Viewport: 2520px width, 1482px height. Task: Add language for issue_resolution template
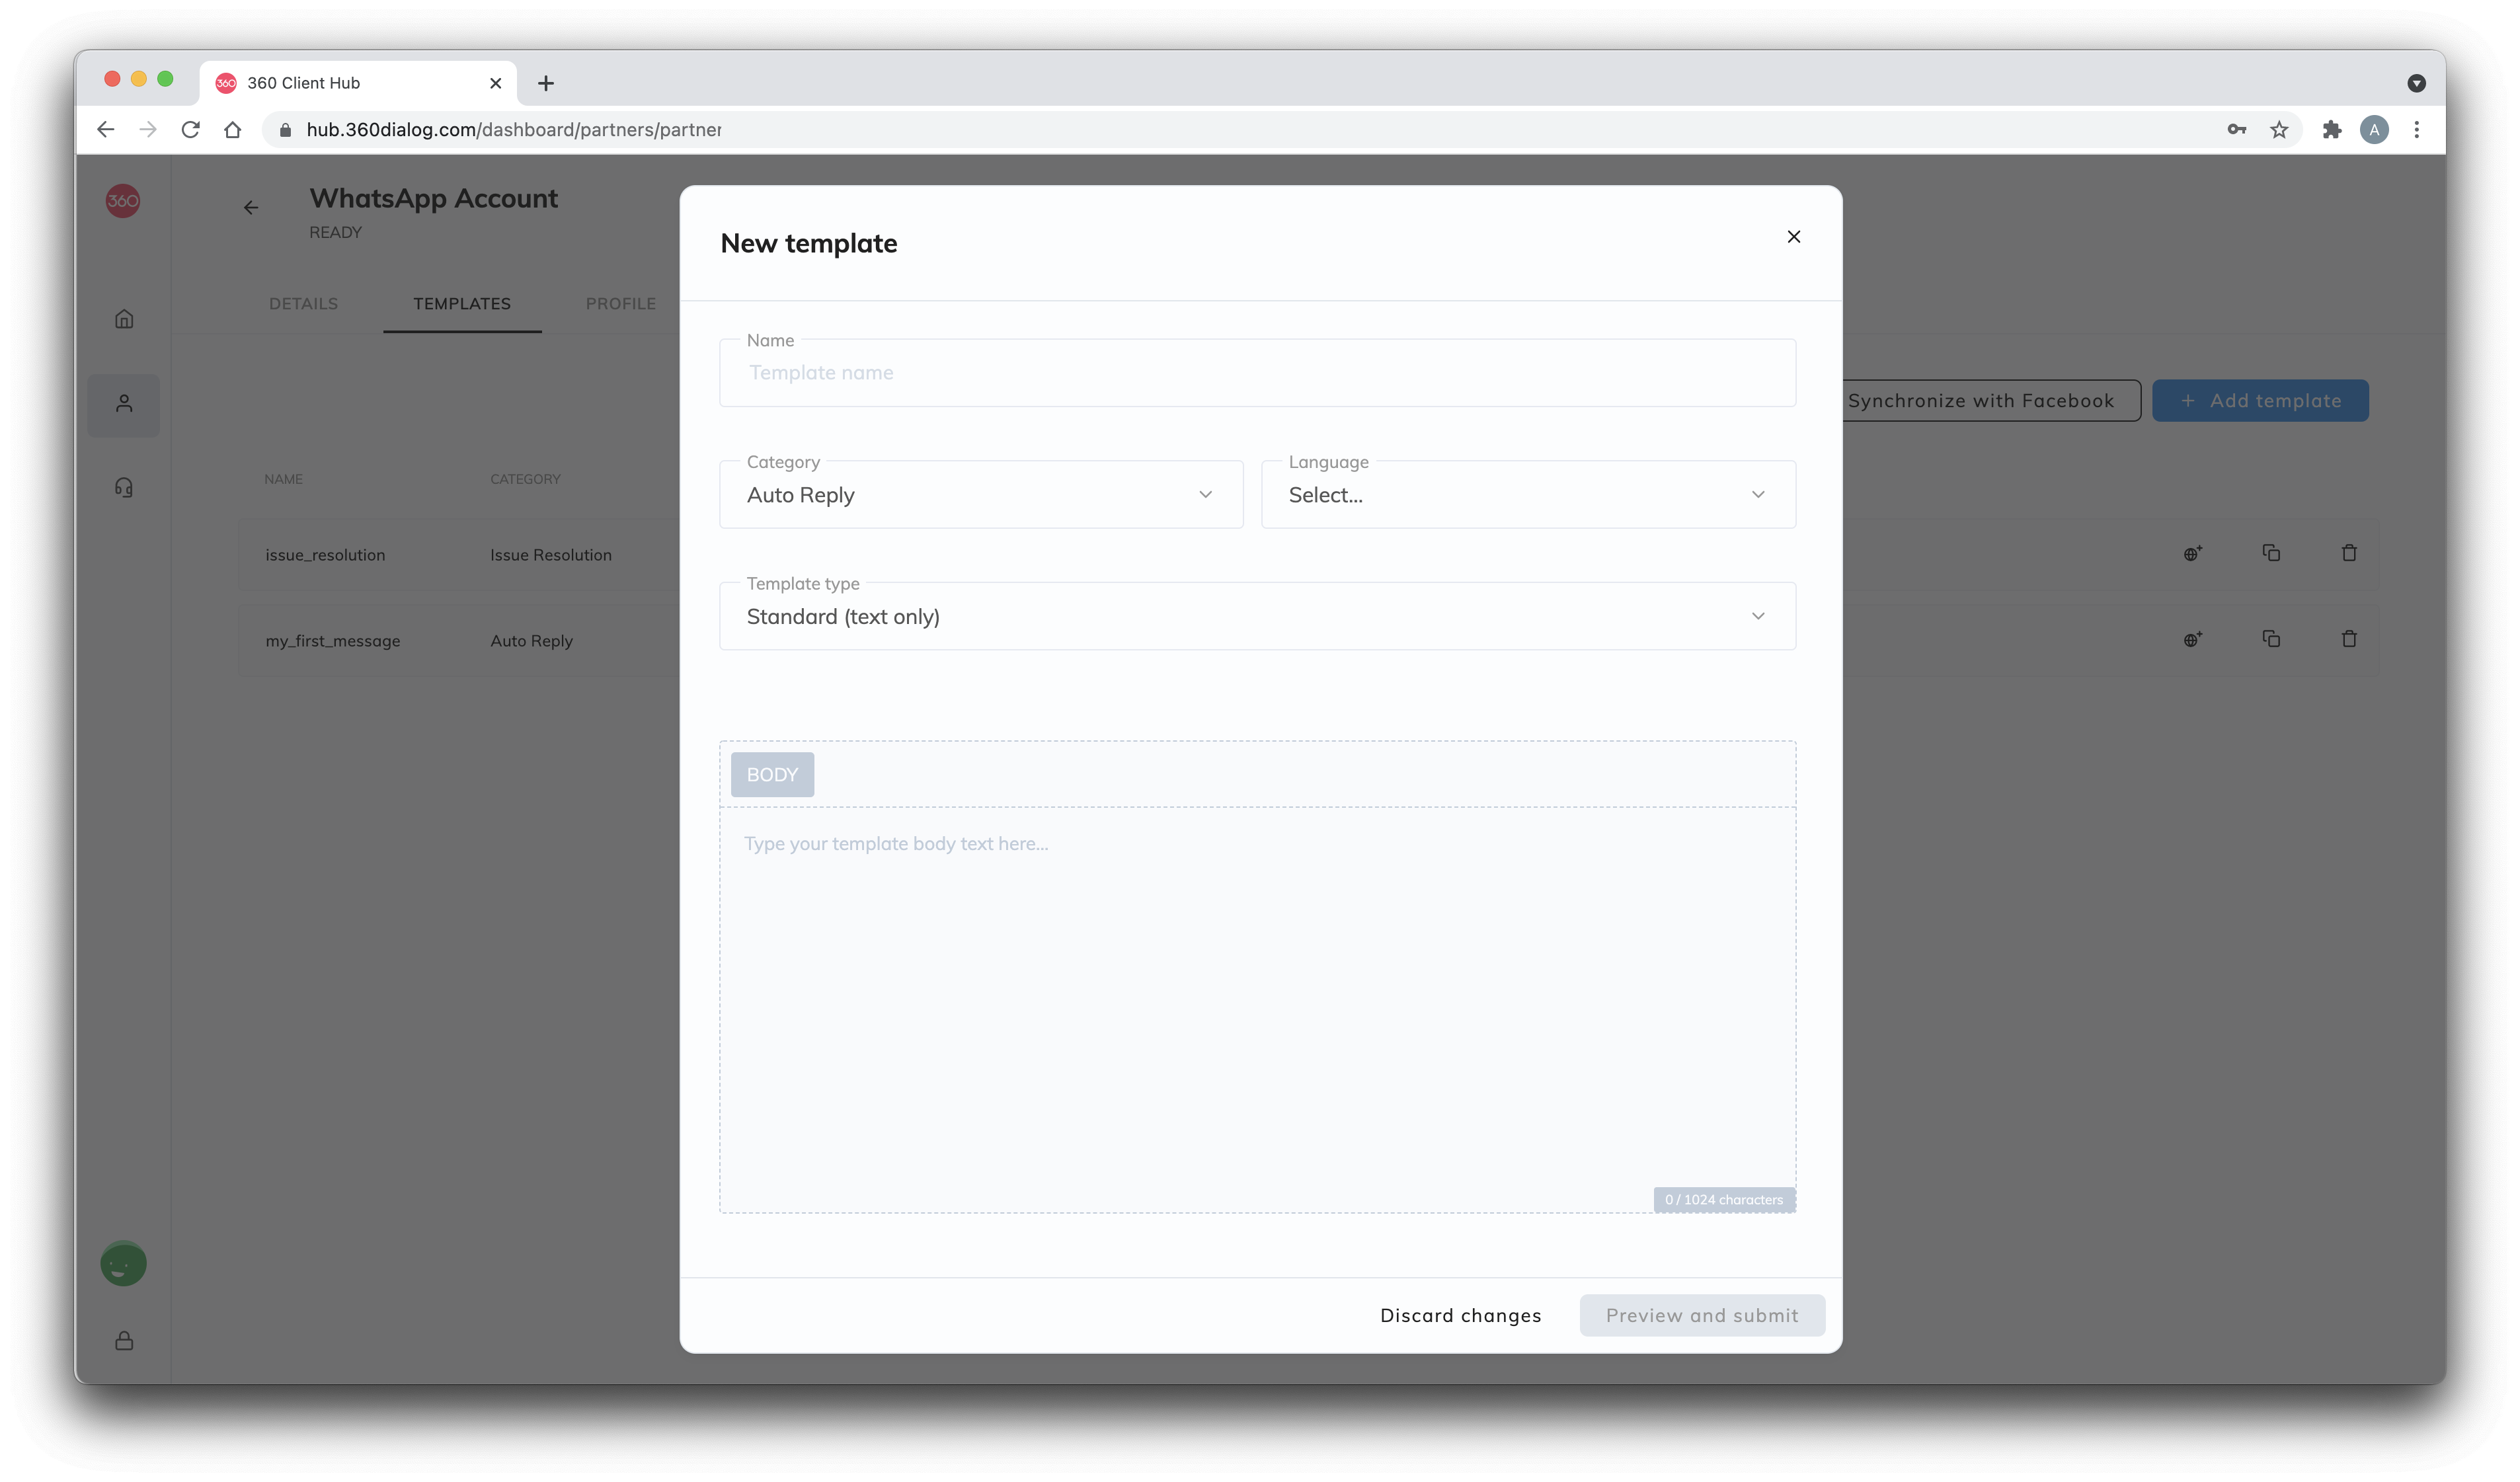(2193, 554)
